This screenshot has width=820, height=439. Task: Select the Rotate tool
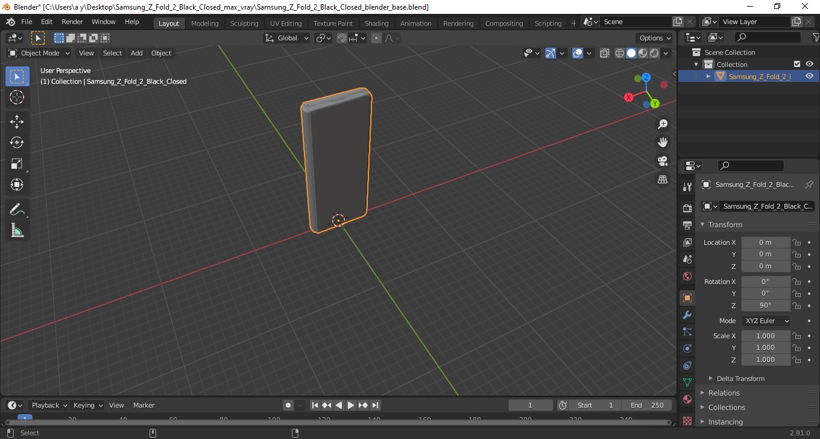(17, 143)
